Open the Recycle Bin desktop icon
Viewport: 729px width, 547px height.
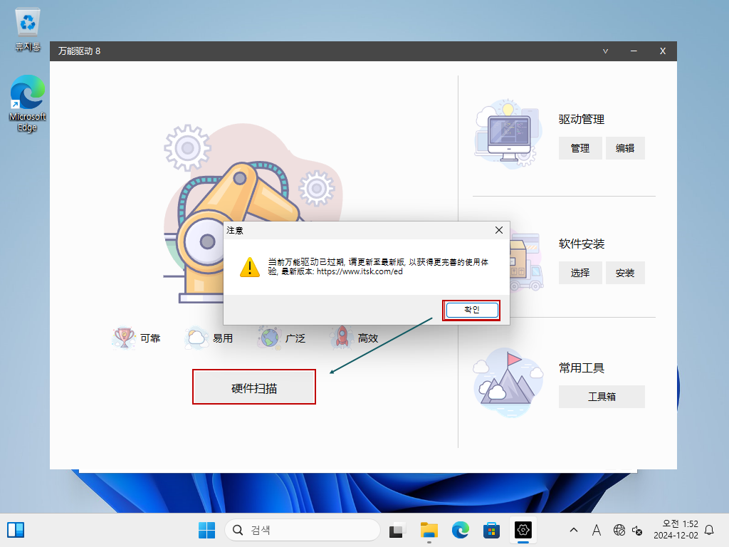click(28, 29)
